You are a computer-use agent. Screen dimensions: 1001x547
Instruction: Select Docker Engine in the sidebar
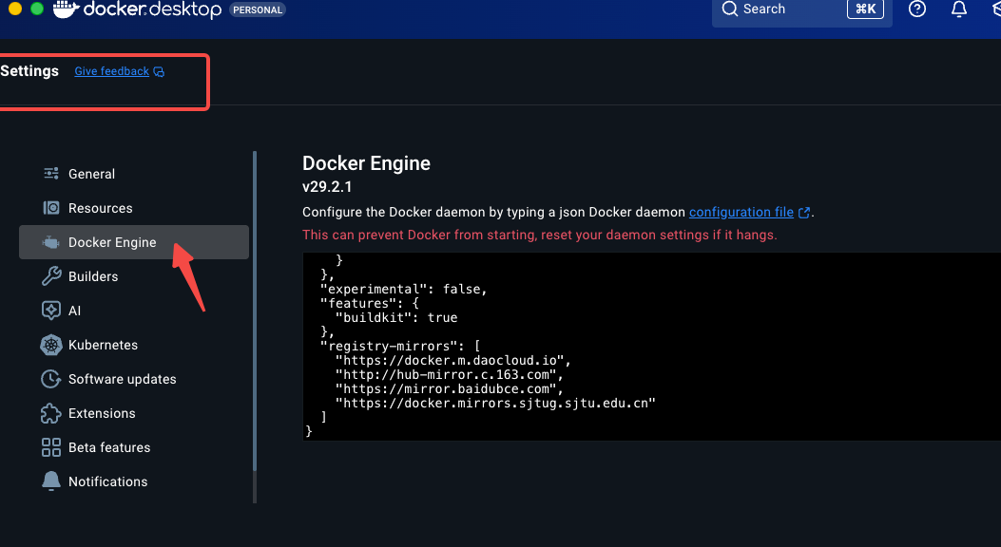[x=134, y=242]
